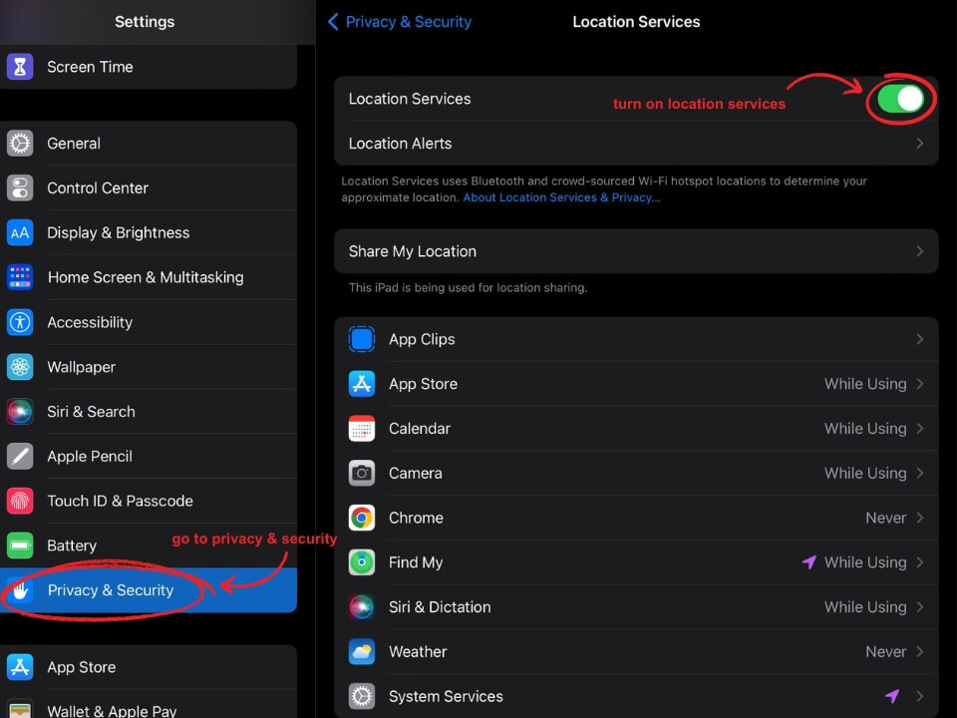Select Accessibility label in sidebar
957x718 pixels.
pyautogui.click(x=90, y=322)
